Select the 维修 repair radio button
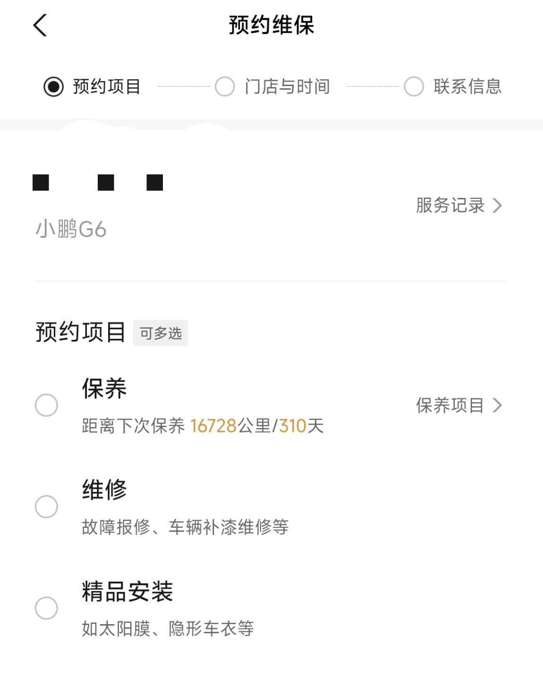543x679 pixels. coord(46,507)
